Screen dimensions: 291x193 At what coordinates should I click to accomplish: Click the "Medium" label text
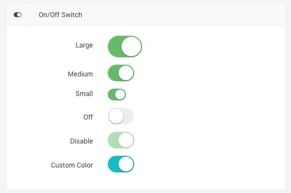click(x=80, y=74)
